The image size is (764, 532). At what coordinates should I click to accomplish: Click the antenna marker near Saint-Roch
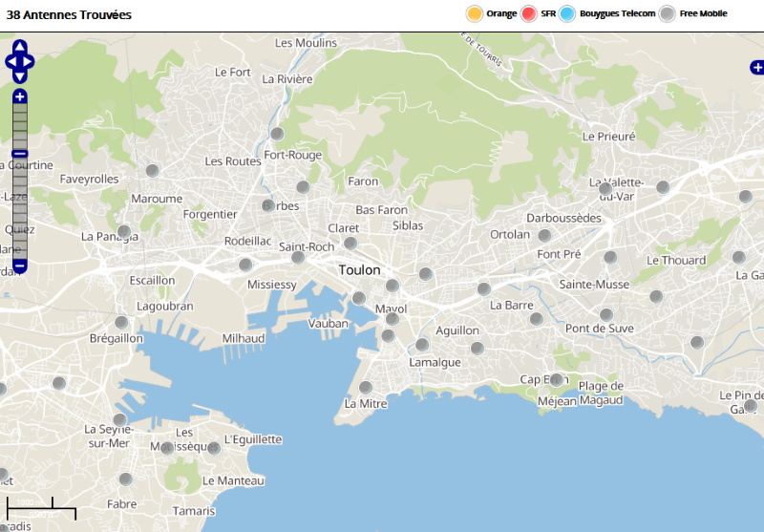pos(297,257)
